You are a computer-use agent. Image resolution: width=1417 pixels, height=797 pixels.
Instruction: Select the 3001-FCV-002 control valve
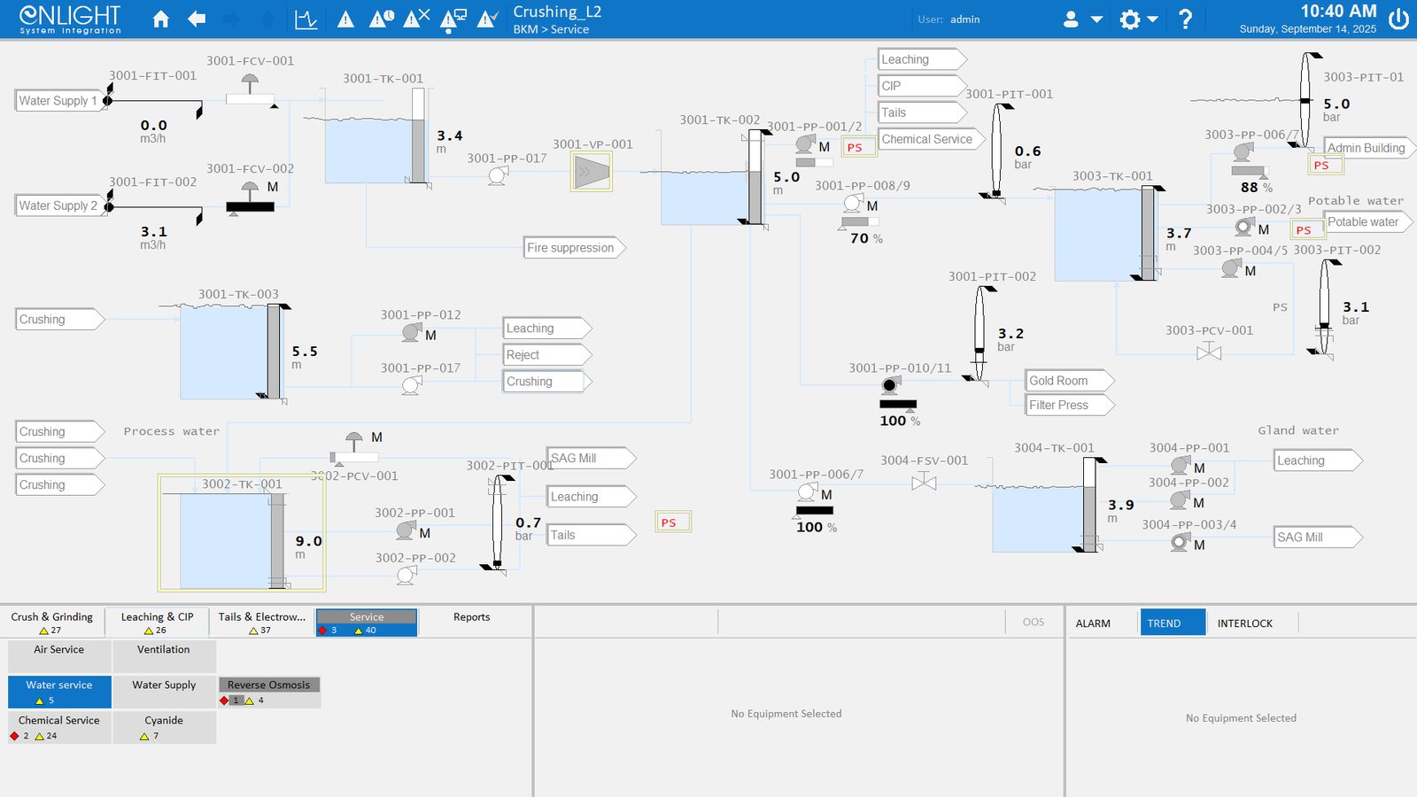[x=251, y=198]
